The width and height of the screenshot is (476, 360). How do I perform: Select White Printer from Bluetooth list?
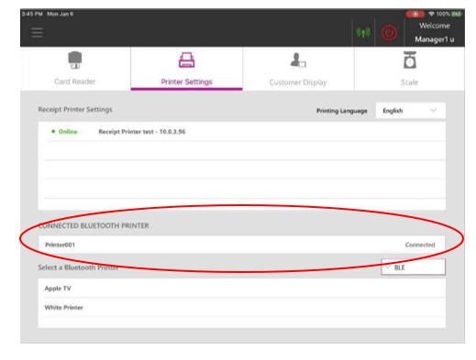pos(241,307)
